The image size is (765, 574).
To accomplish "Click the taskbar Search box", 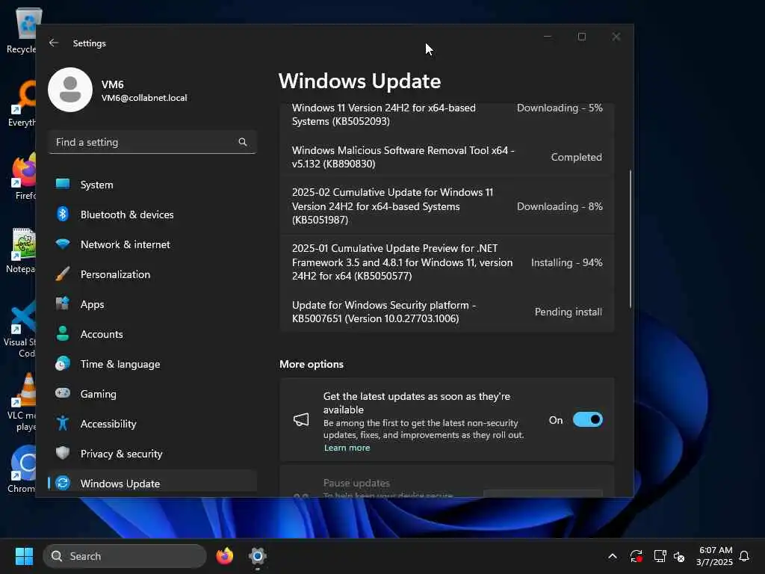I will [125, 556].
